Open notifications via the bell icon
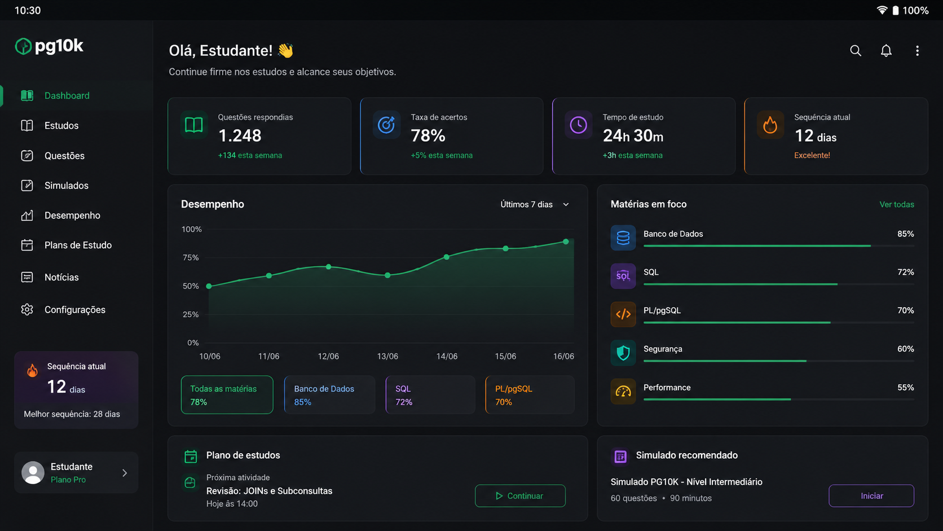Screen dimensions: 943x531 pyautogui.click(x=886, y=51)
